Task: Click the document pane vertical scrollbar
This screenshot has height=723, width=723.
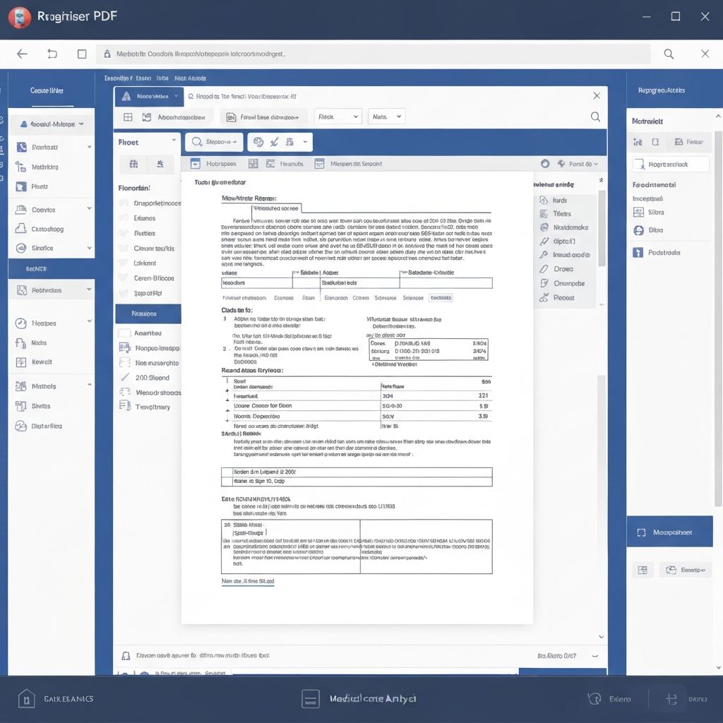Action: pos(602,226)
